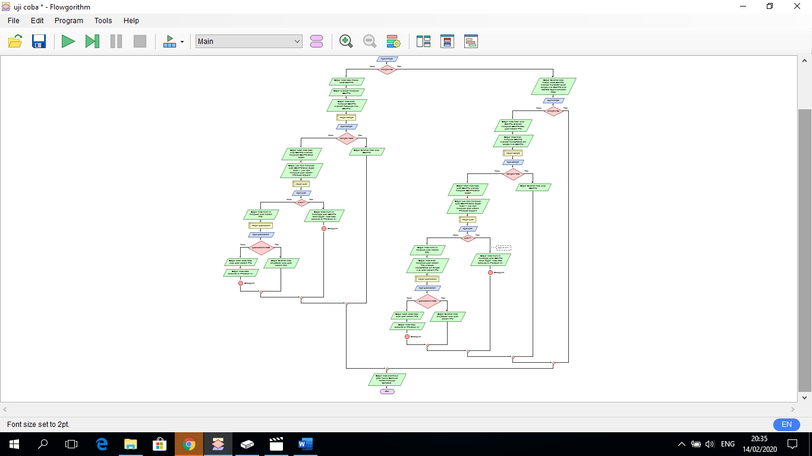This screenshot has height=456, width=812.
Task: Open the Program menu
Action: click(68, 20)
